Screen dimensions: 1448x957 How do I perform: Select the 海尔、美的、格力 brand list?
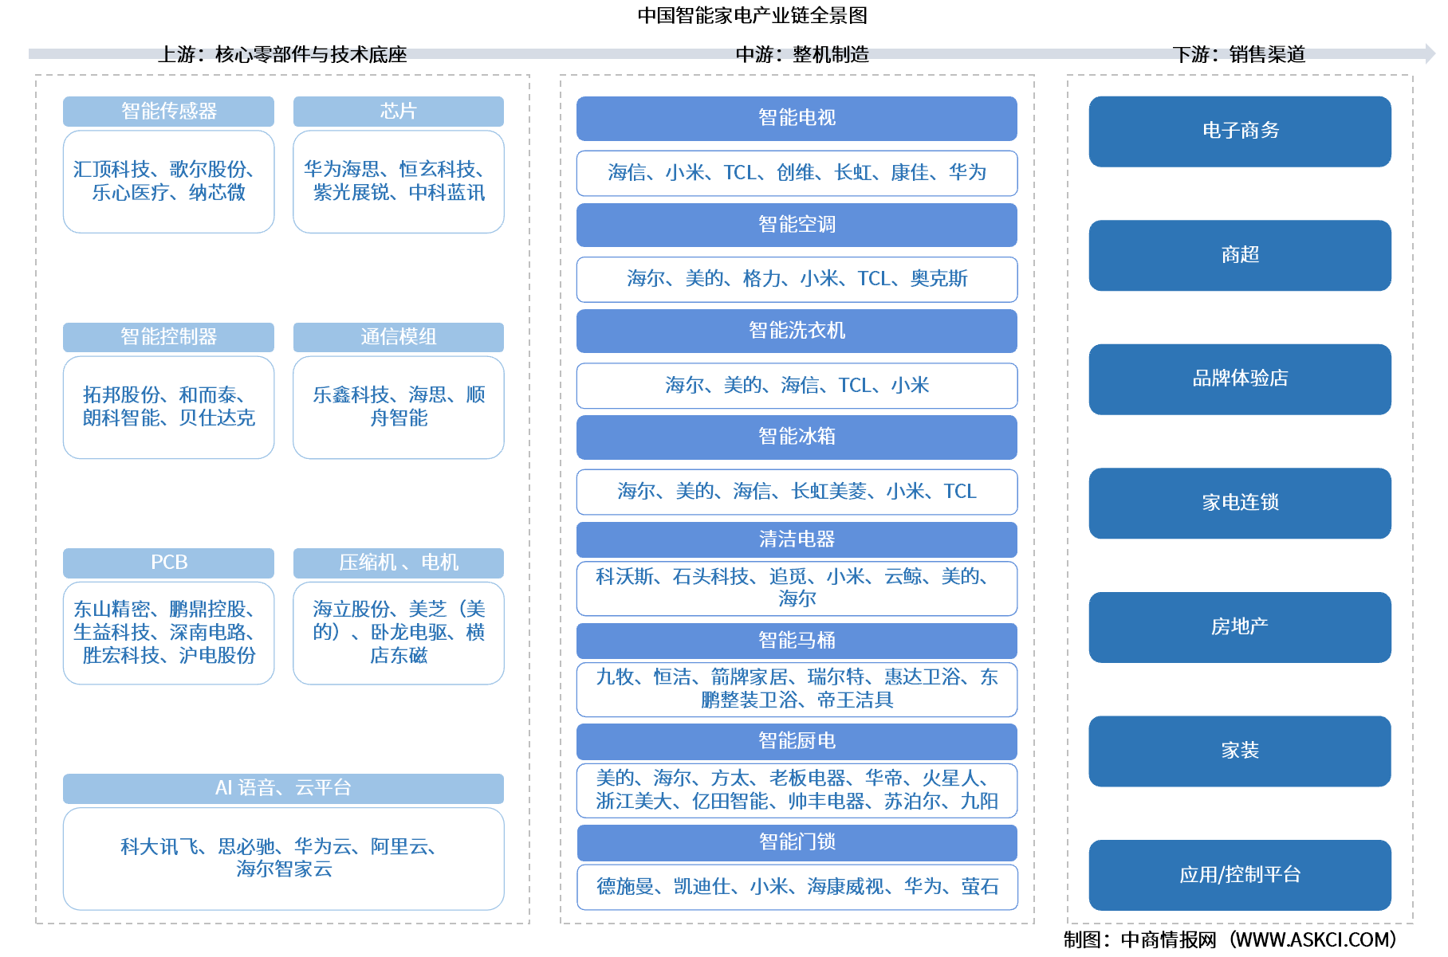797,279
